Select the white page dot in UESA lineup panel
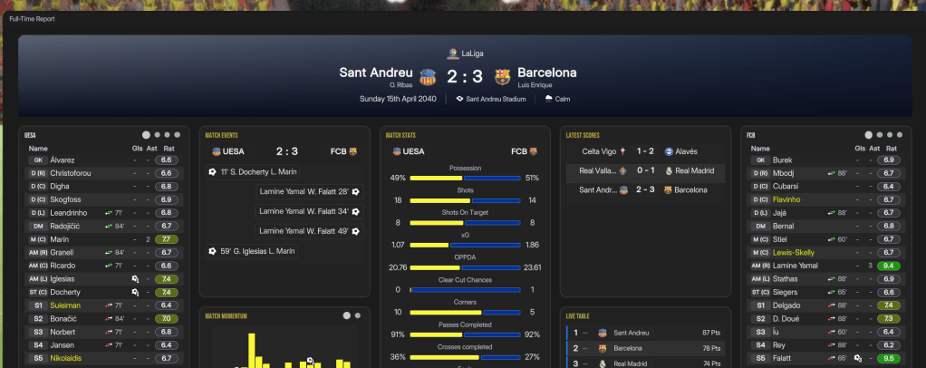This screenshot has width=926, height=368. point(145,134)
